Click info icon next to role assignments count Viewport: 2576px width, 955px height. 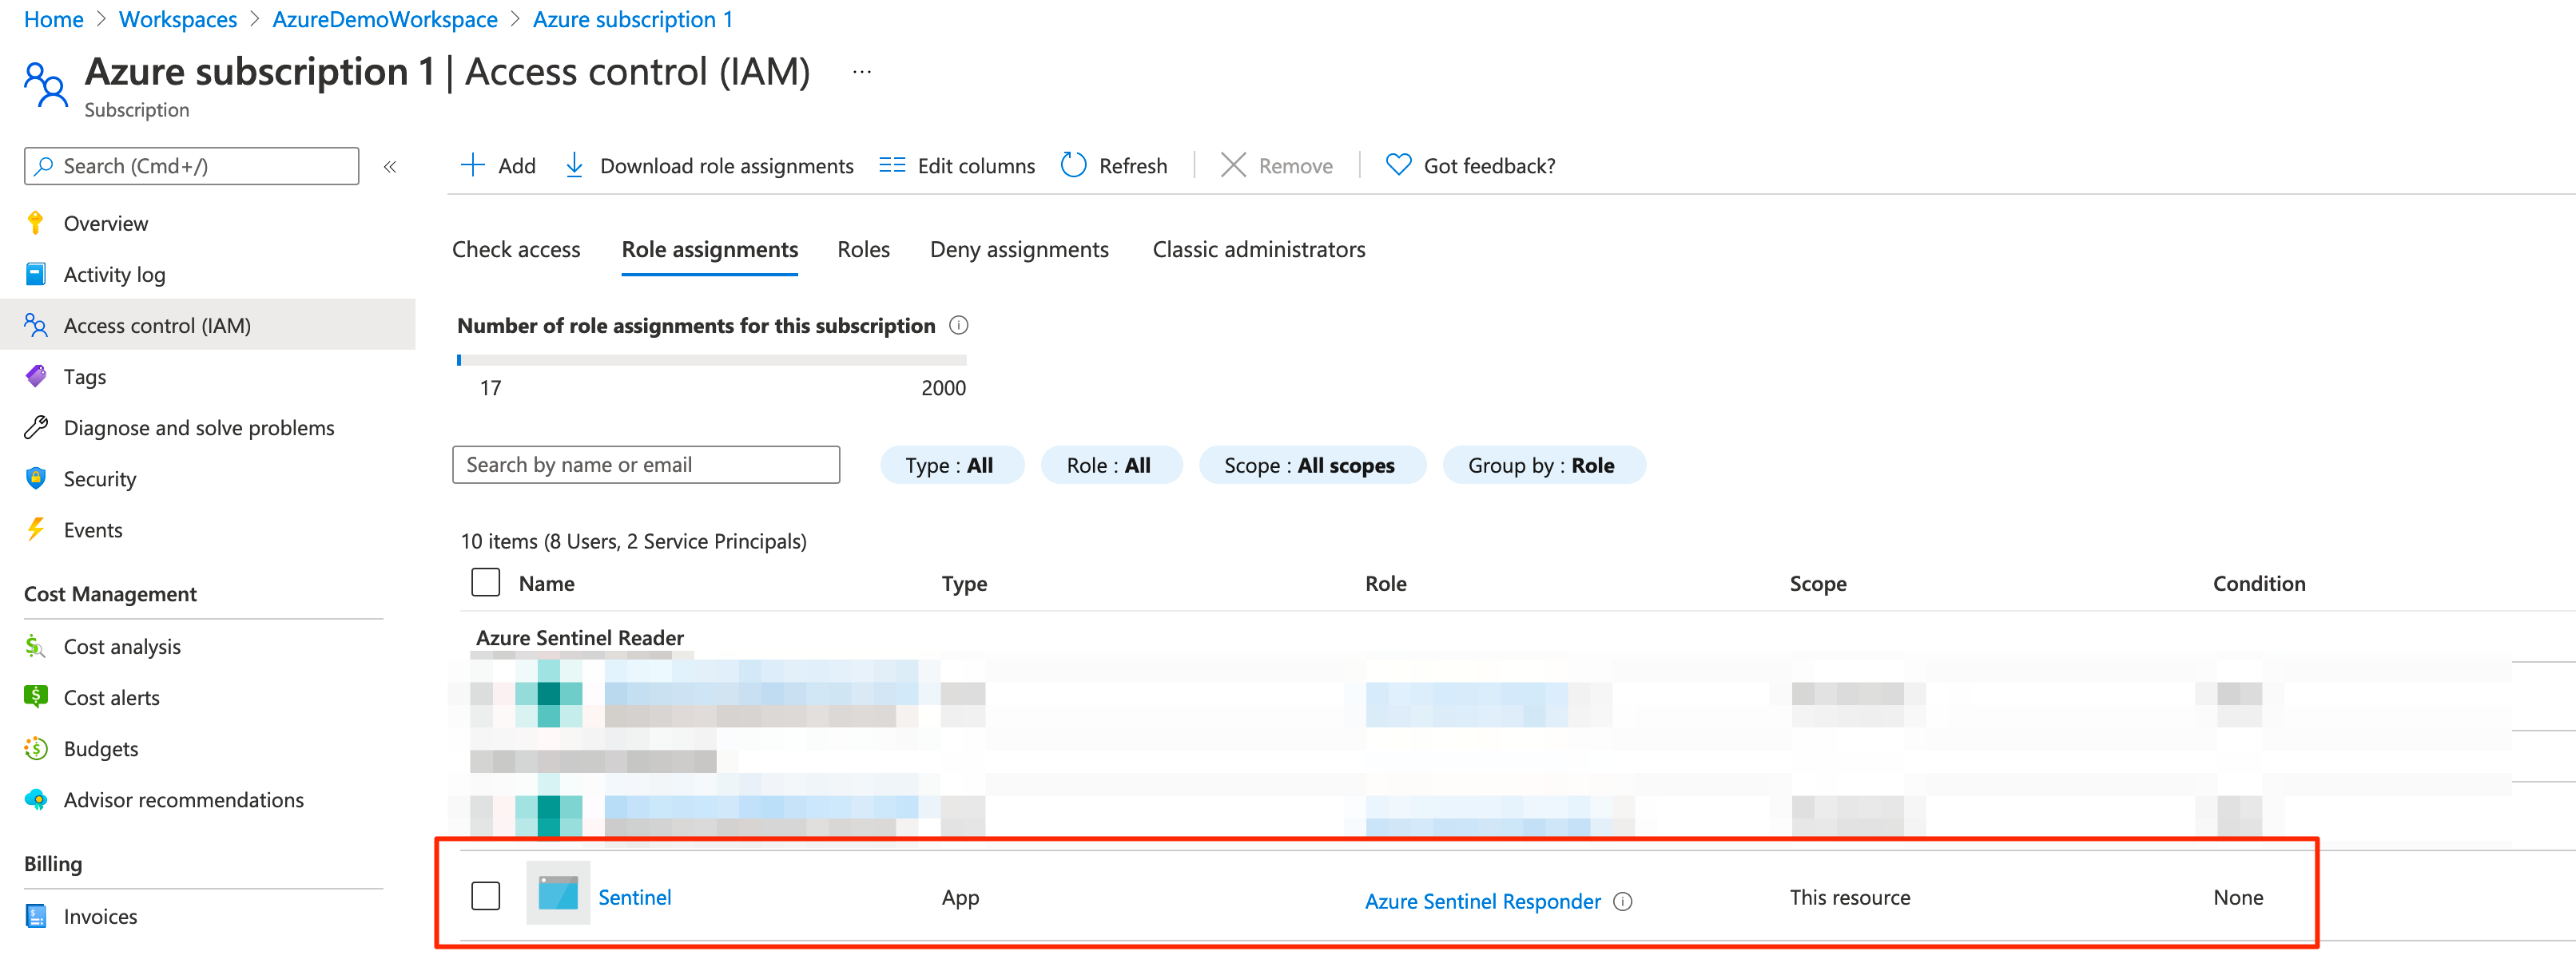pyautogui.click(x=958, y=326)
